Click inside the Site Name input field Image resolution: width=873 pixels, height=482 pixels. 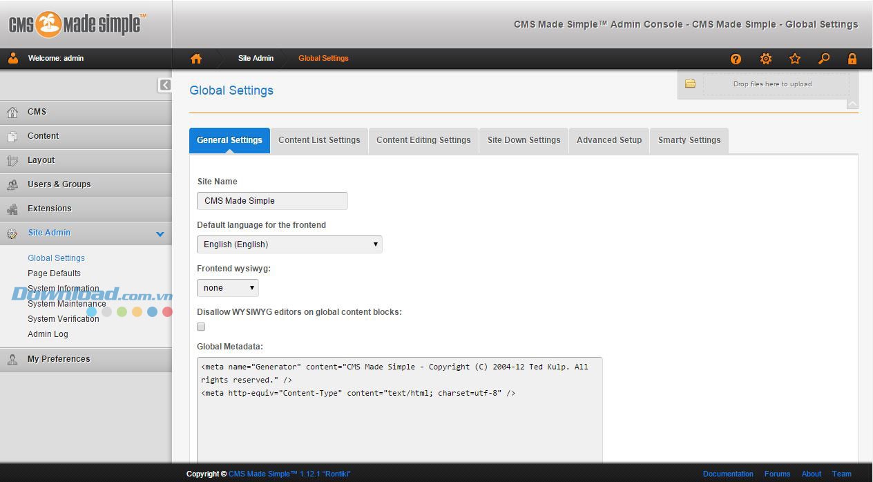pos(271,200)
